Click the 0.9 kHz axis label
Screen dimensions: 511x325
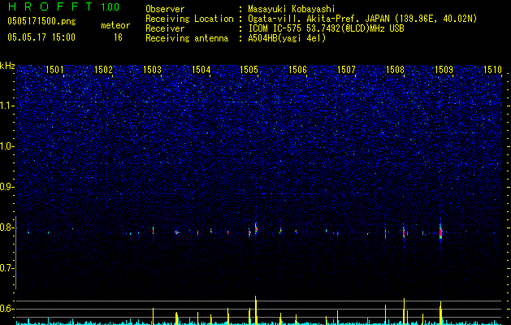(x=6, y=187)
